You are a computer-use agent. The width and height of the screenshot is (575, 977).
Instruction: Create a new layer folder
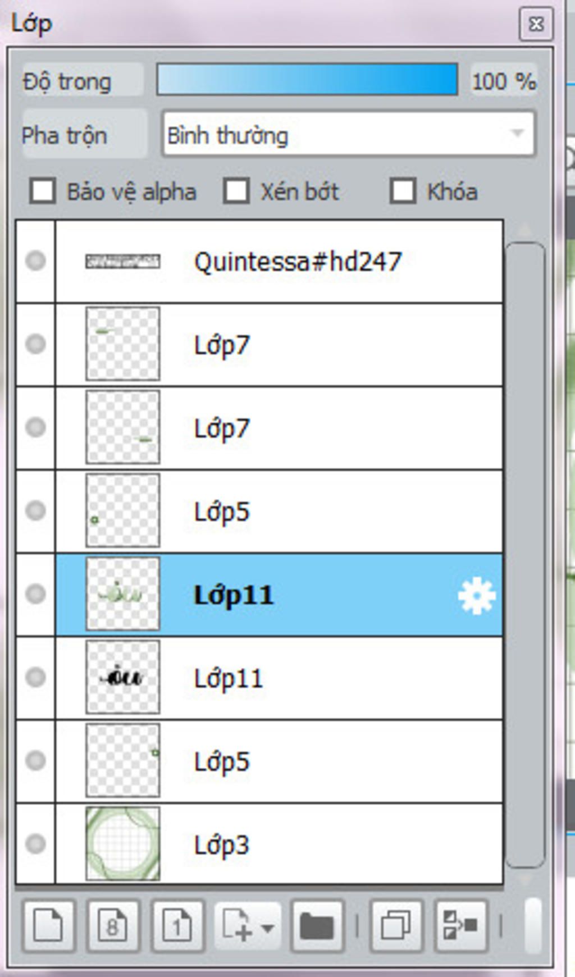317,926
